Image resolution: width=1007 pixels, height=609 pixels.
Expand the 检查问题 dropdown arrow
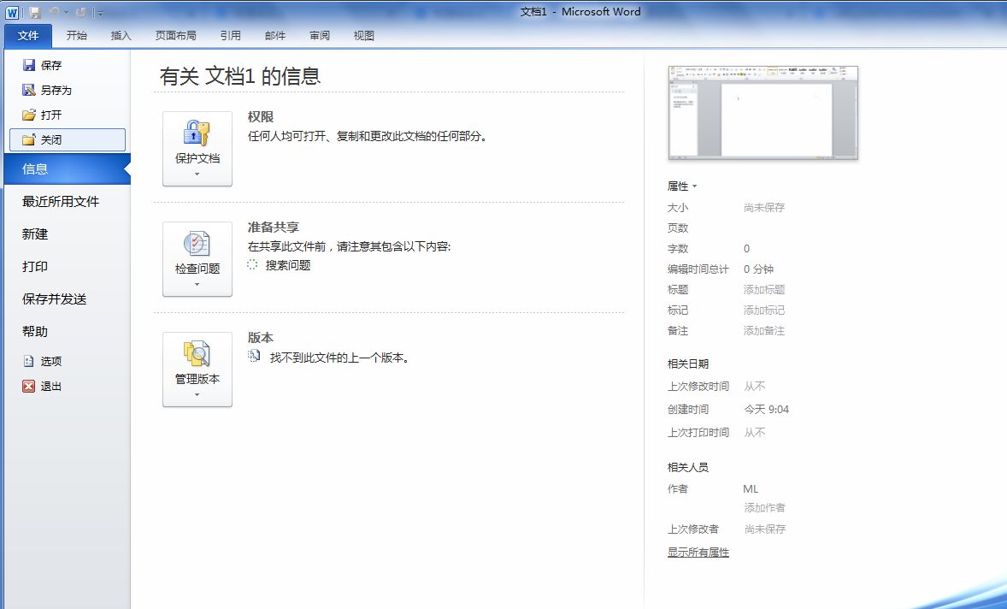[197, 285]
